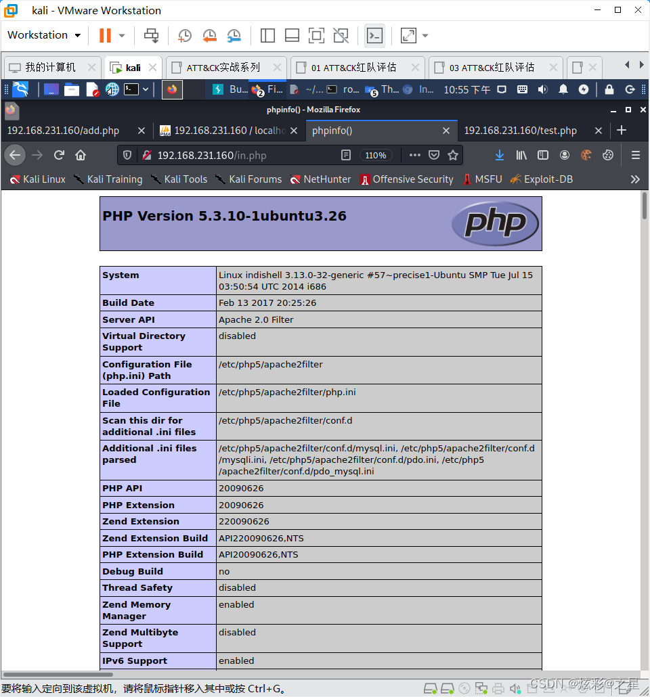650x697 pixels.
Task: Click the page vertical scrollbar thumb
Action: pos(644,205)
